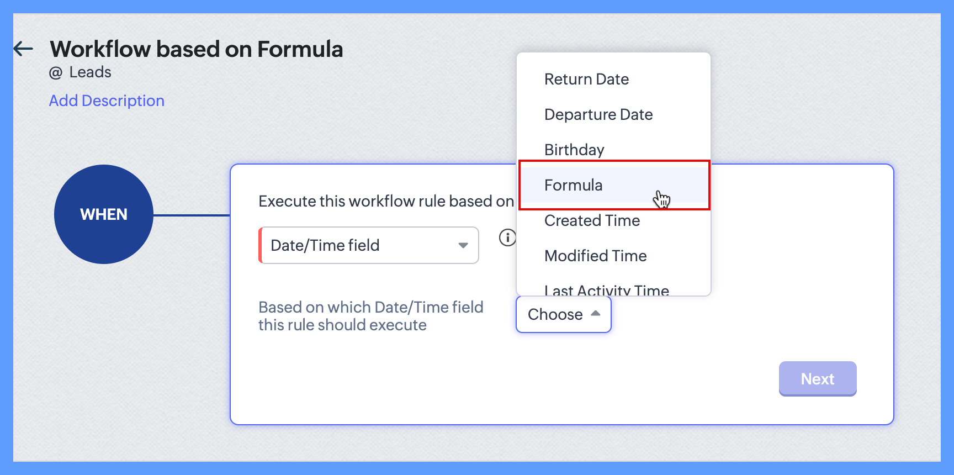Select Return Date from the list
The image size is (954, 475).
point(586,79)
